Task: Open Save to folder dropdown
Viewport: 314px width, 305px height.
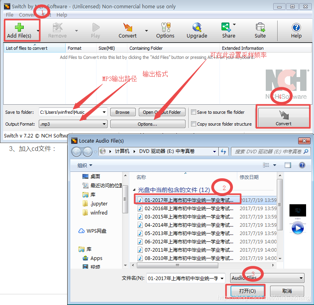Action: coord(104,112)
